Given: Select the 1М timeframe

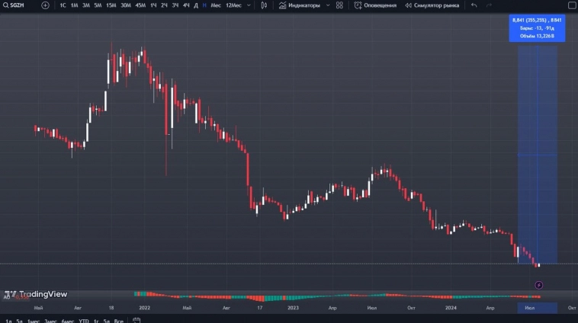Looking at the screenshot, I should click(x=74, y=5).
